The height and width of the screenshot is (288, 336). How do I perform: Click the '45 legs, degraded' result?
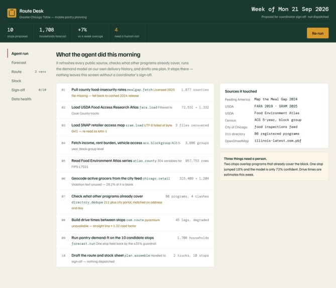click(192, 220)
